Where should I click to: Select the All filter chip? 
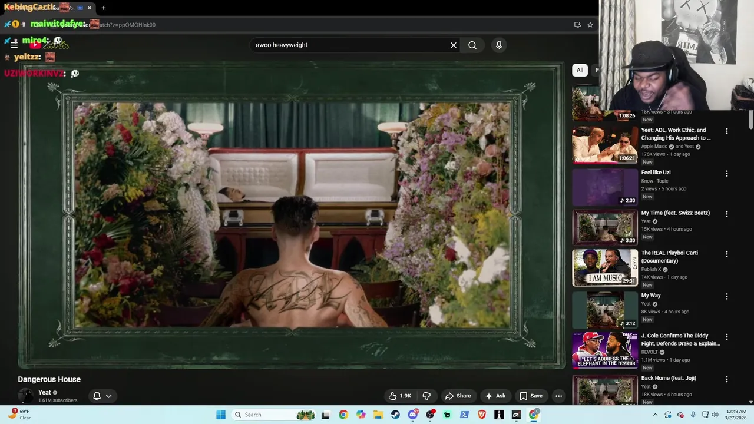point(580,70)
